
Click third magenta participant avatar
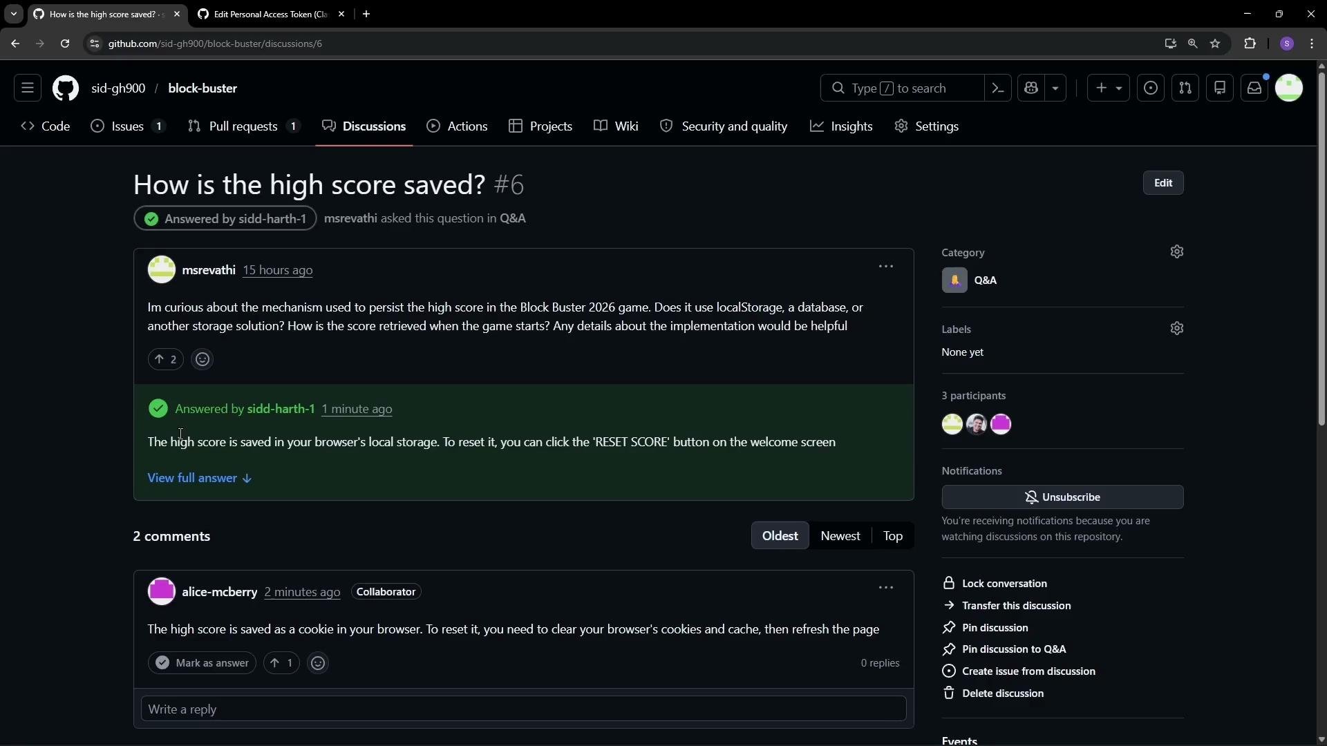(1001, 424)
